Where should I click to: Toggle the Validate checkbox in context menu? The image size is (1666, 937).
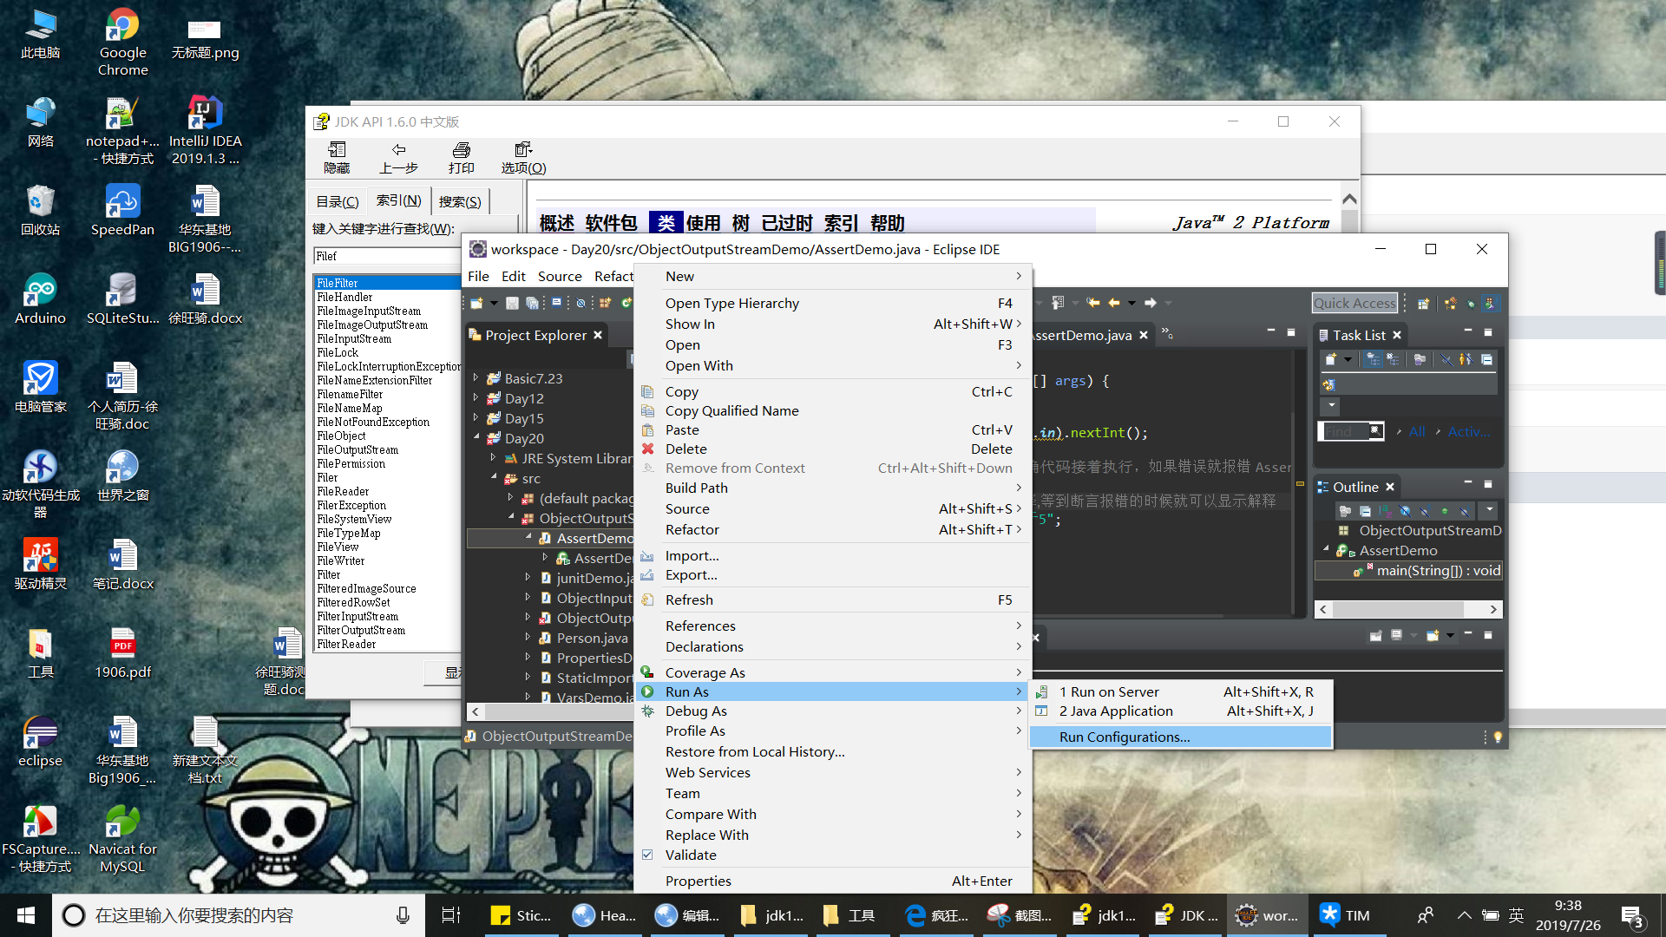coord(647,855)
